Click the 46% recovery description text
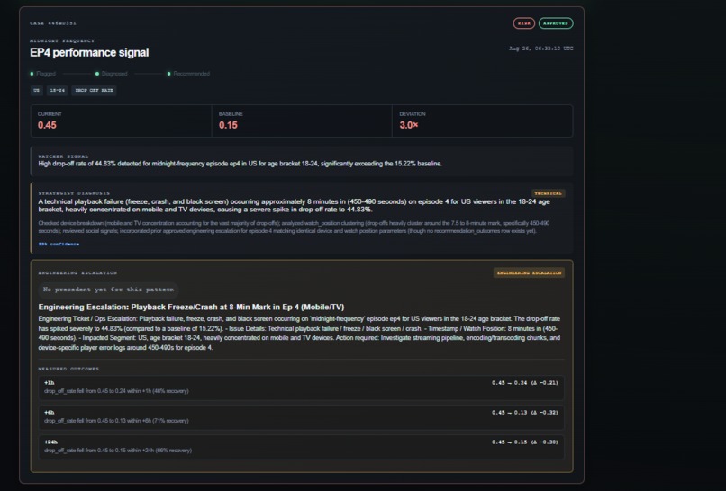This screenshot has height=491, width=726. pyautogui.click(x=116, y=391)
